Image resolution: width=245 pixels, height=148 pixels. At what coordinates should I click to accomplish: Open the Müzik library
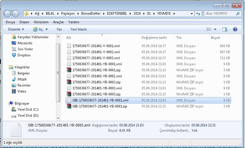(19, 79)
